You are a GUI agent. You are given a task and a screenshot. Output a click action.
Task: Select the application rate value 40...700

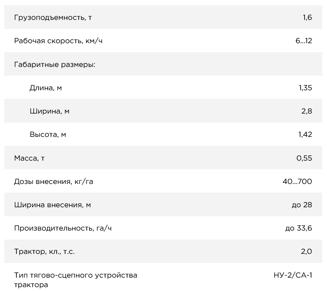click(x=297, y=181)
